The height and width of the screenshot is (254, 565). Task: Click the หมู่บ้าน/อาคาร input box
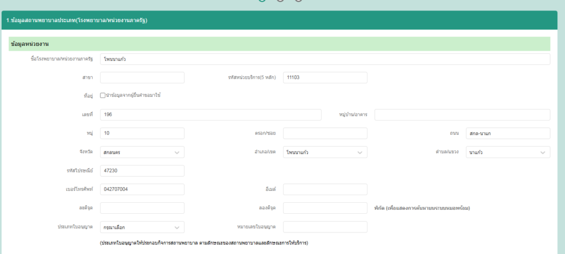(462, 115)
